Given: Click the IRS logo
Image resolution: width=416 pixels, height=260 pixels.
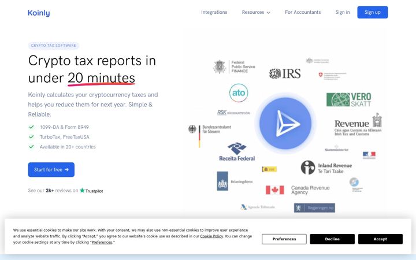Looking at the screenshot, I should click(x=285, y=73).
